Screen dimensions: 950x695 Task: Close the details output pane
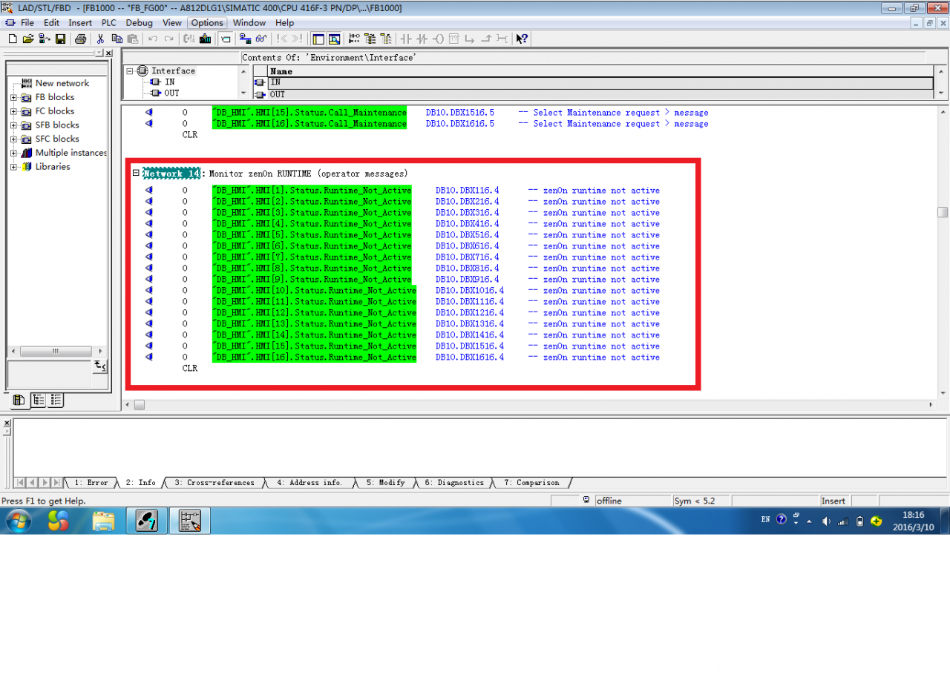7,423
